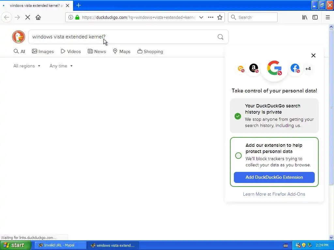This screenshot has height=250, width=334.
Task: Click the on-screen keyboard tray icon
Action: [286, 245]
